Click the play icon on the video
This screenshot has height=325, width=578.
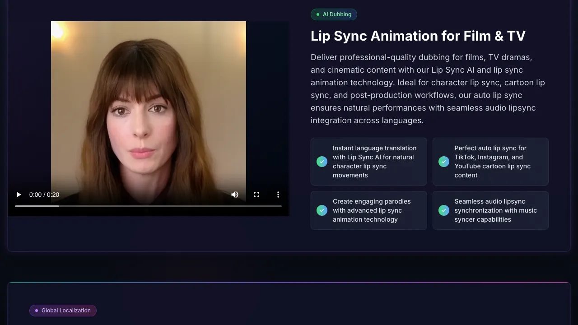tap(19, 195)
